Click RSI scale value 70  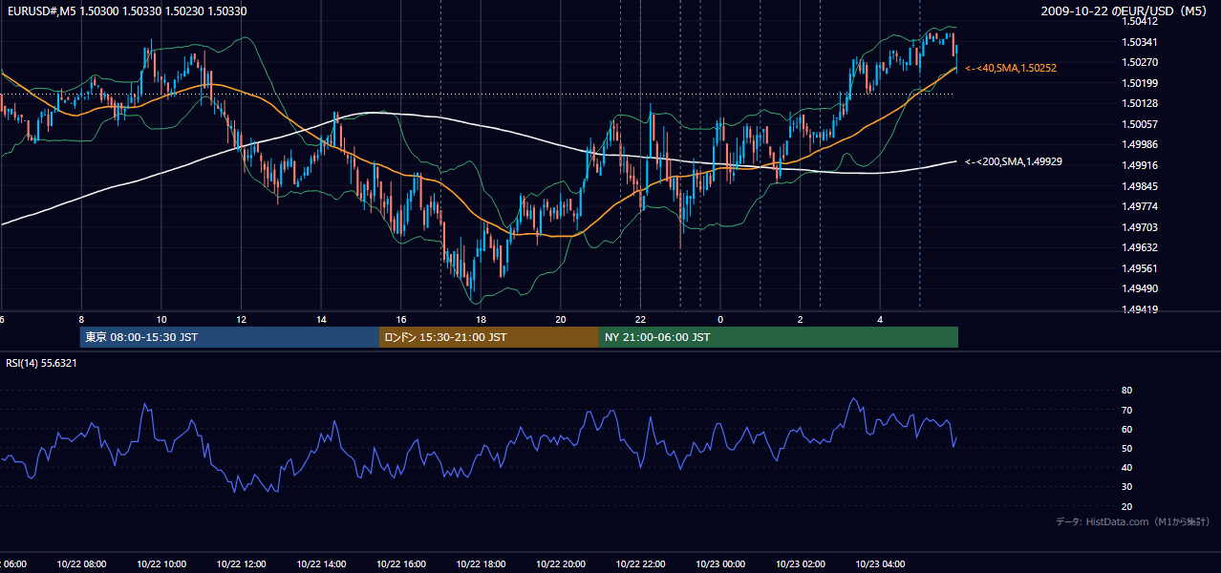coord(1127,410)
